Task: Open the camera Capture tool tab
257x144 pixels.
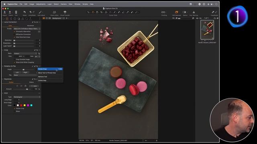Action: [7, 18]
